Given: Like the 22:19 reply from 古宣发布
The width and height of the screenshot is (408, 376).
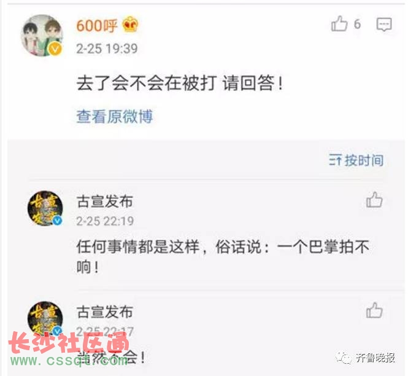Looking at the screenshot, I should [x=374, y=200].
